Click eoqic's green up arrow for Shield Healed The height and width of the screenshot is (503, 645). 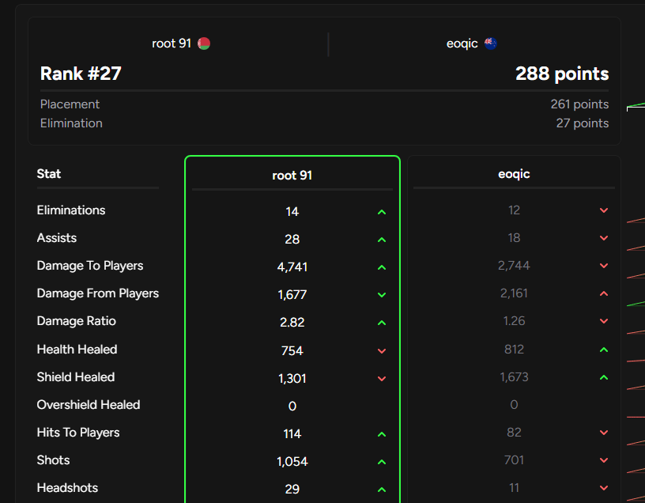tap(604, 377)
